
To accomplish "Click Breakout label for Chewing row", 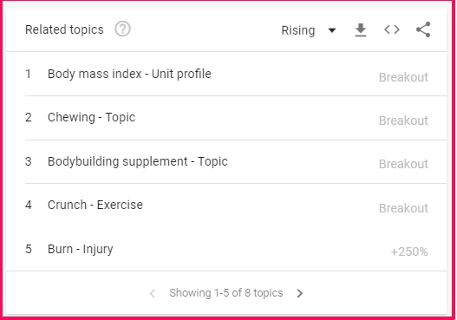I will pos(403,121).
